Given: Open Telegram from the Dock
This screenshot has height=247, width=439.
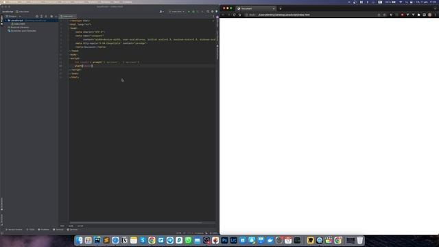Looking at the screenshot, I should [170, 240].
